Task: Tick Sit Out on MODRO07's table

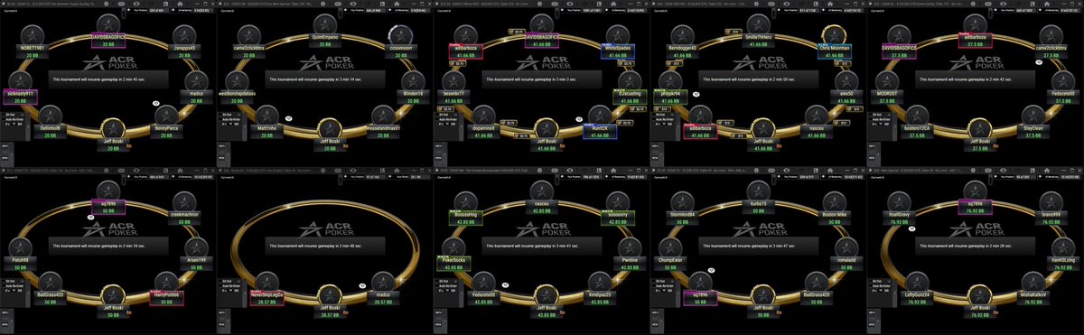Action: pos(871,115)
